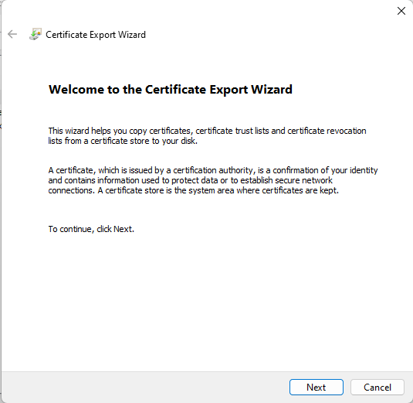Click the word 'Wizard' ending the bold heading
This screenshot has width=413, height=403.
coord(272,89)
